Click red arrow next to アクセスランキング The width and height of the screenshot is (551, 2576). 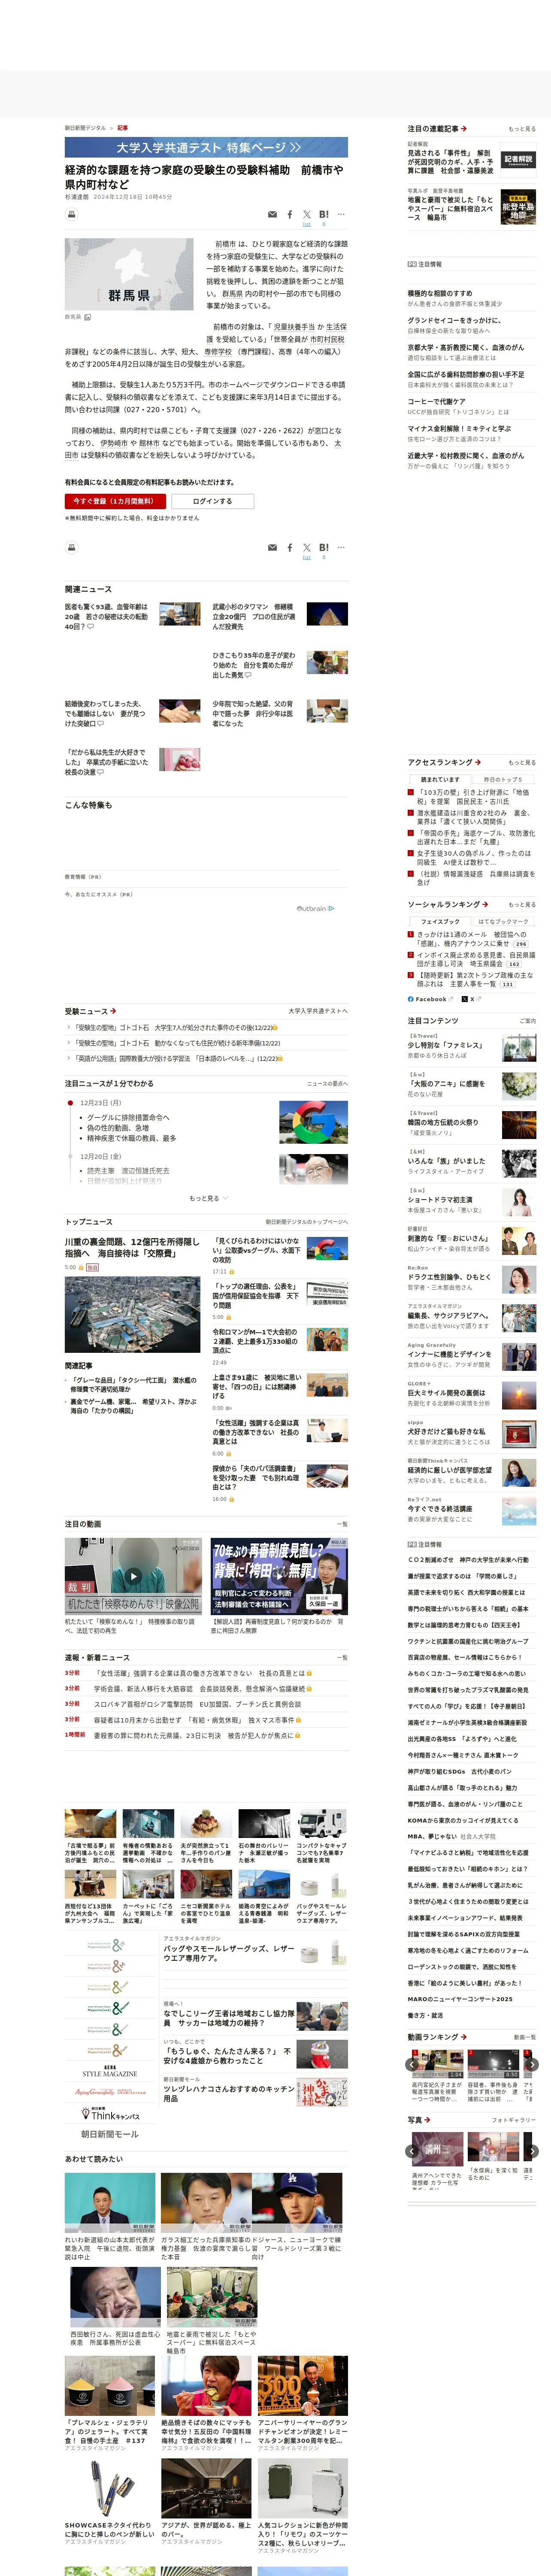478,762
